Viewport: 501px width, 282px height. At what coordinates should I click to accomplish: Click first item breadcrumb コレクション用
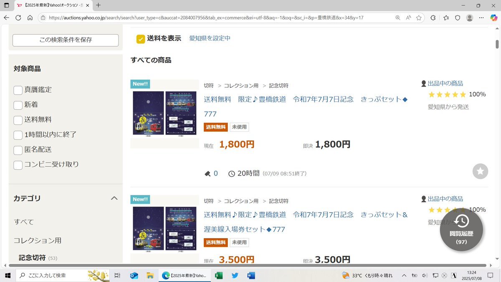pos(241,85)
